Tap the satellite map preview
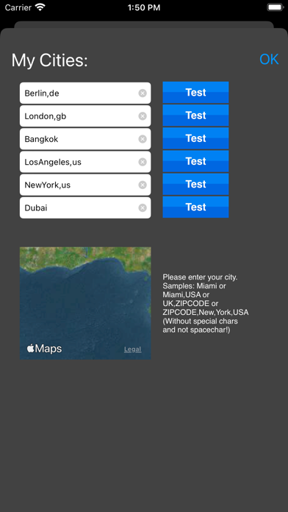The width and height of the screenshot is (288, 512). pos(85,303)
